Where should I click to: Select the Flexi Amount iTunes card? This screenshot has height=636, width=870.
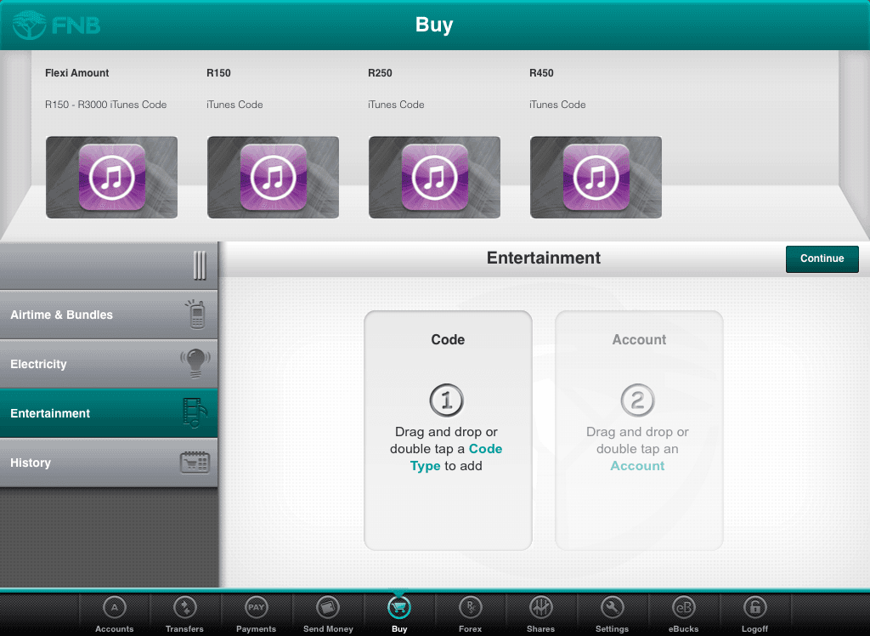click(111, 177)
